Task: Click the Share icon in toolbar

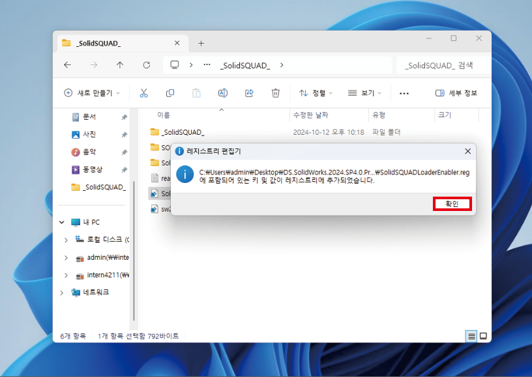Action: click(249, 93)
